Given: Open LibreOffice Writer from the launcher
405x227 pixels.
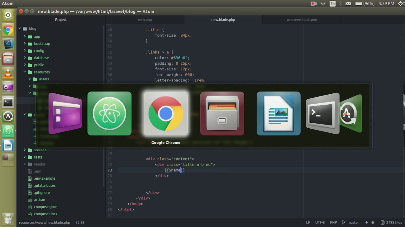Looking at the screenshot, I should 8,145.
